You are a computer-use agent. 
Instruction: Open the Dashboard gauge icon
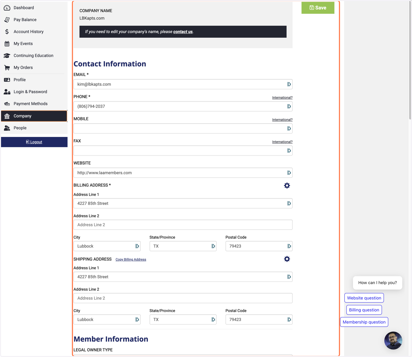7,8
